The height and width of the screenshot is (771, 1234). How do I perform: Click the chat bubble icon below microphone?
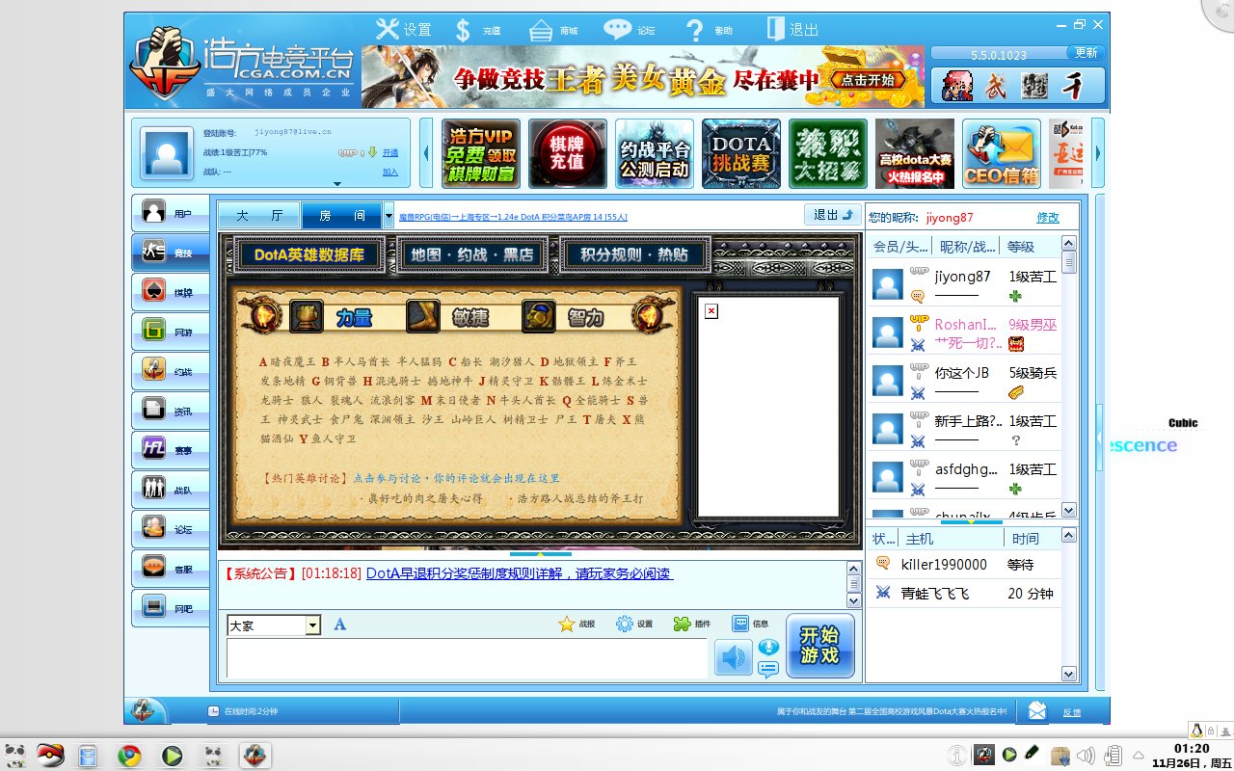pyautogui.click(x=768, y=669)
